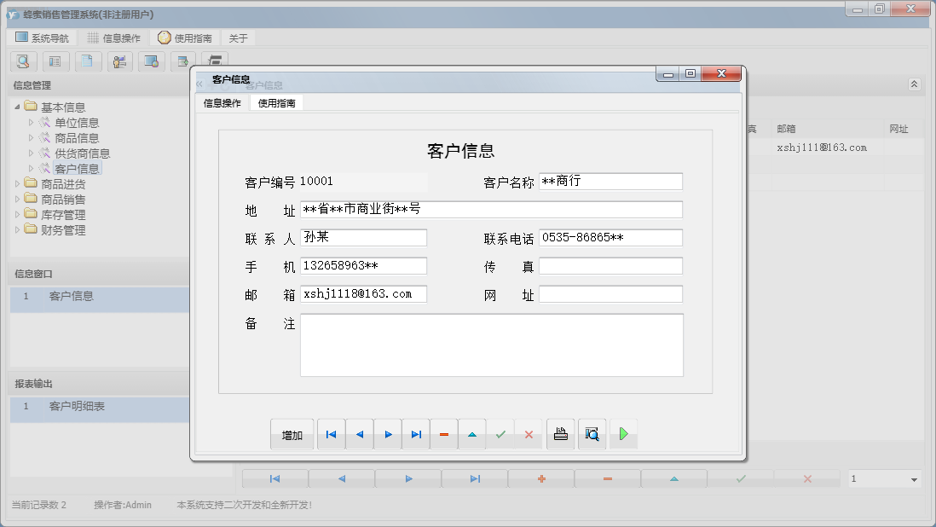Select the user management icon on the toolbar

120,61
